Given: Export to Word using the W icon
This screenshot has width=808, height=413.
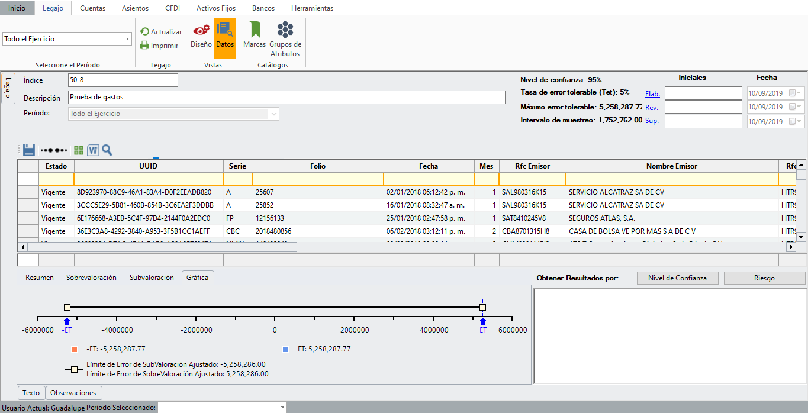Looking at the screenshot, I should [93, 150].
